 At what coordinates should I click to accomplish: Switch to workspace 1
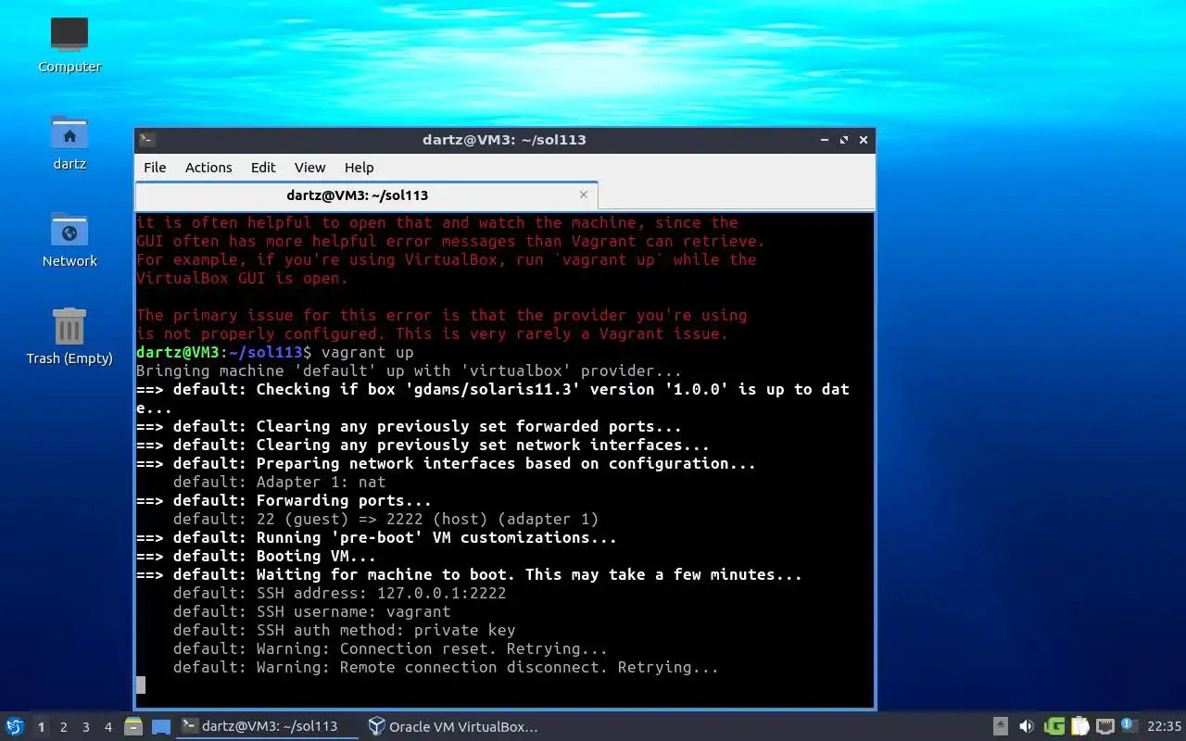(x=41, y=727)
